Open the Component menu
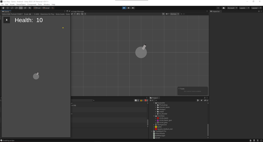The width and height of the screenshot is (263, 142). click(x=32, y=4)
